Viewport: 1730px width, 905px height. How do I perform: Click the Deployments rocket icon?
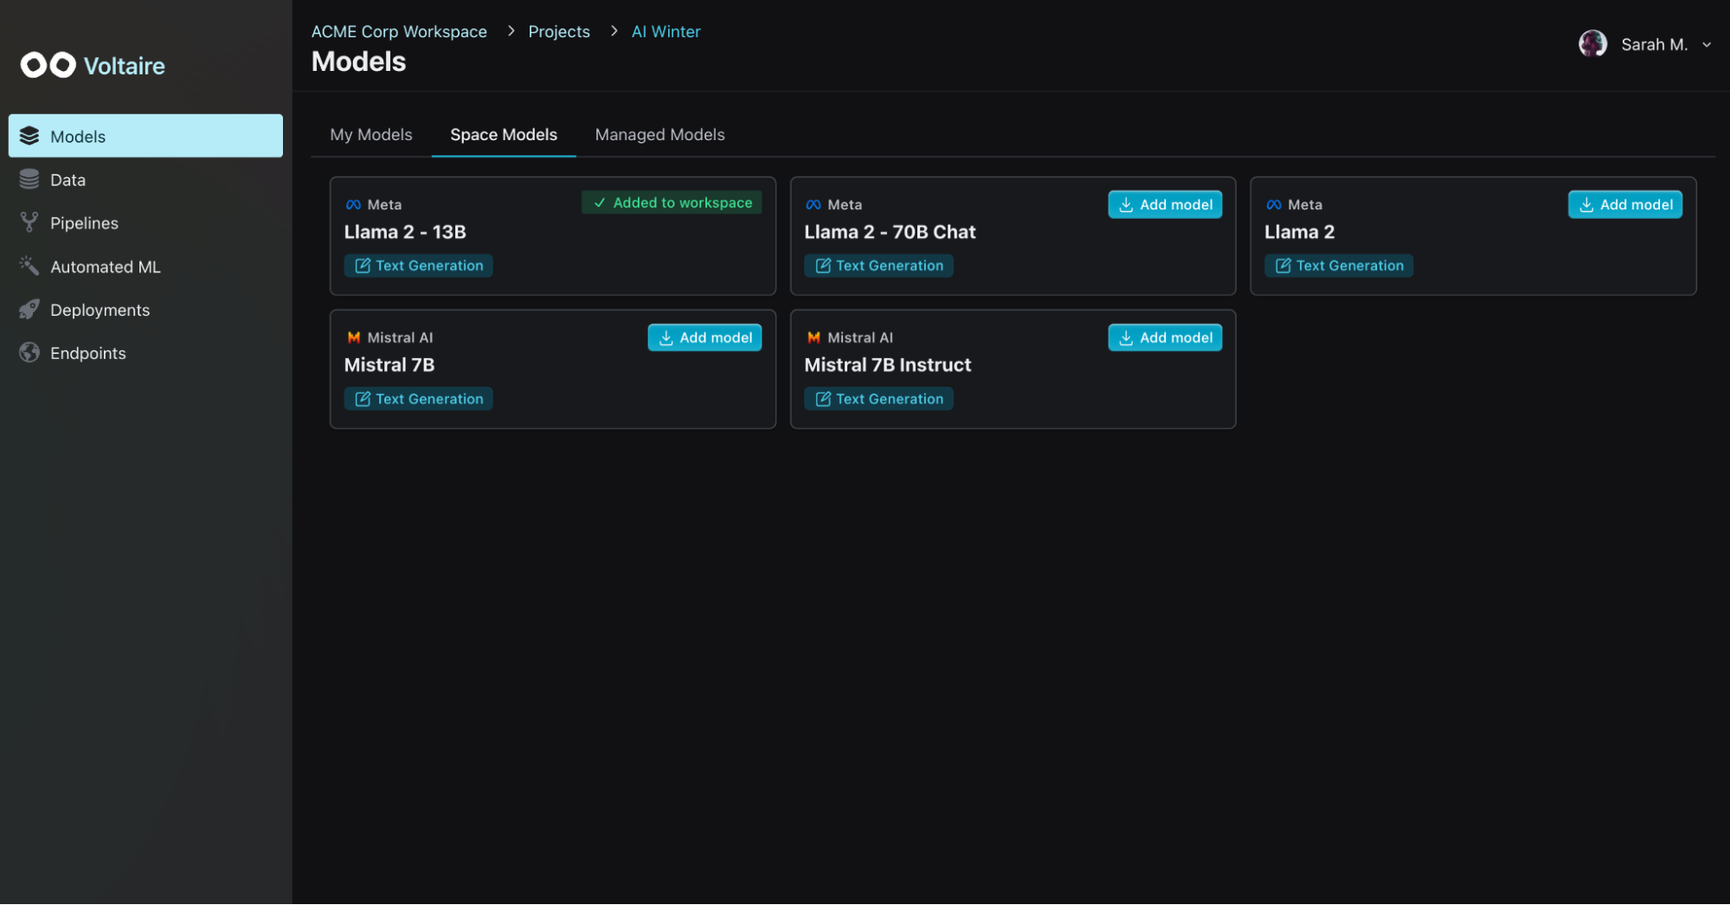tap(29, 309)
